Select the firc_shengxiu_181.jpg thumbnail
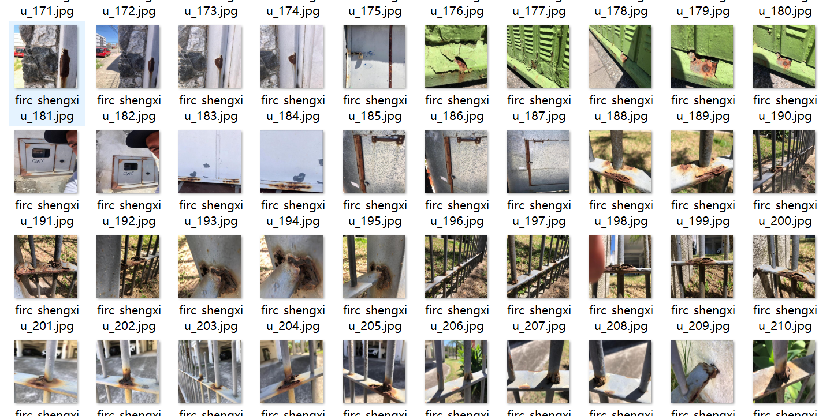 click(46, 57)
